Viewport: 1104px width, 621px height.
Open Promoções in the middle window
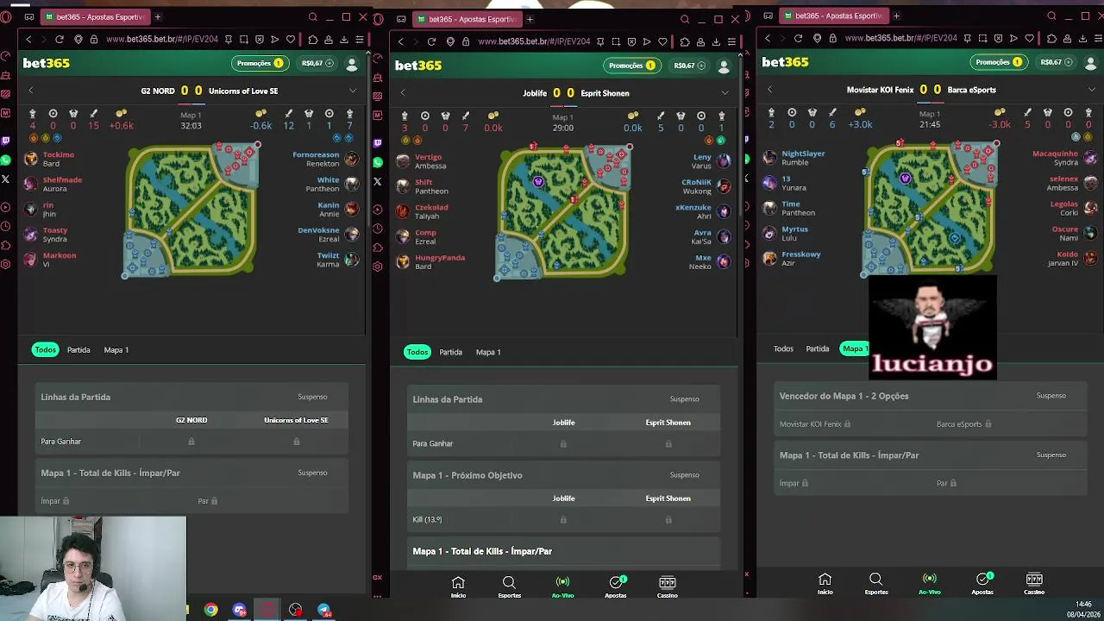(x=632, y=66)
